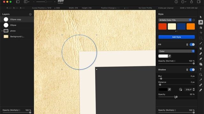Click the shadow angle field showing 318,4°
204x114 pixels.
coord(188,89)
